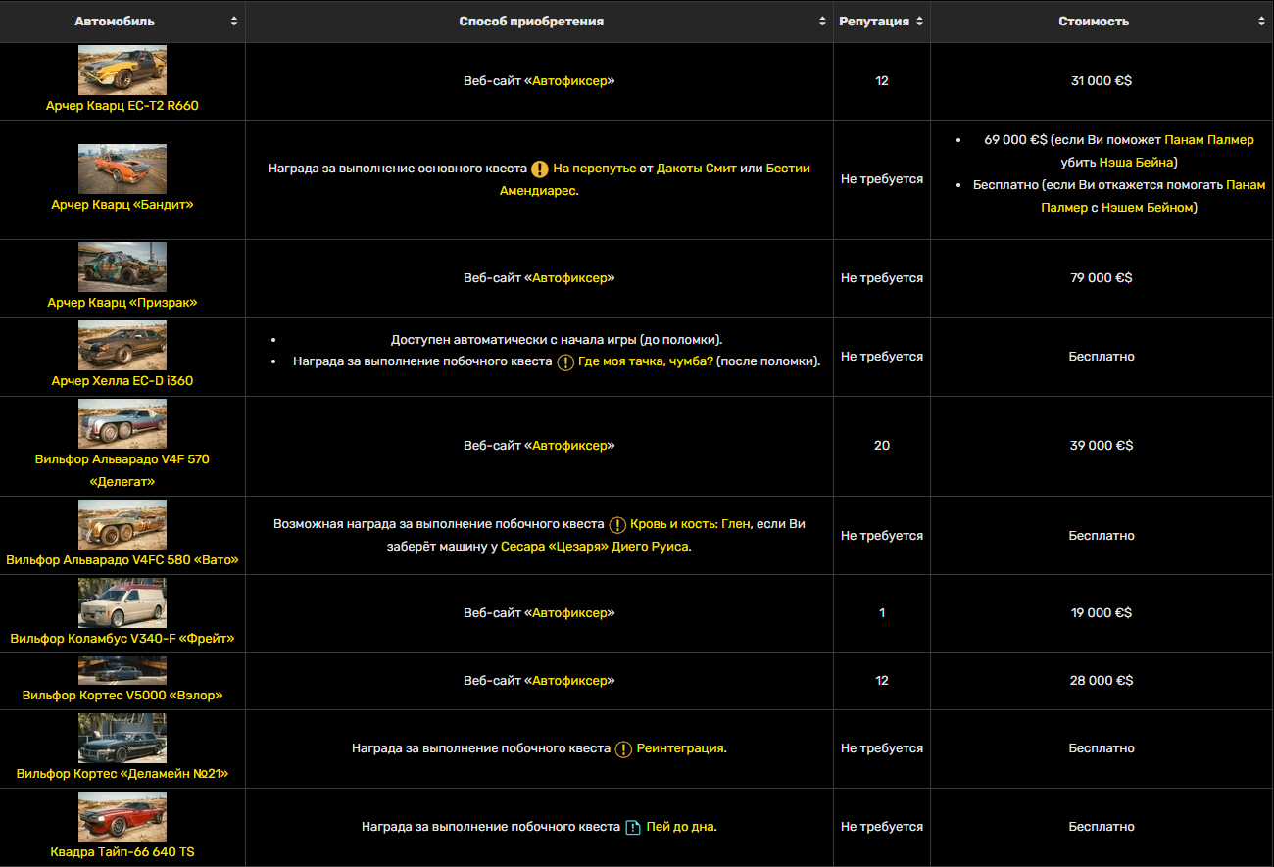This screenshot has width=1274, height=867.
Task: Open Вильфор Кортес «Вэлор» car image
Action: [122, 670]
